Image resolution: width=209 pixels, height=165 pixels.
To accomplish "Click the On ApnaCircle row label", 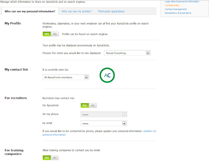I will click(x=51, y=106).
